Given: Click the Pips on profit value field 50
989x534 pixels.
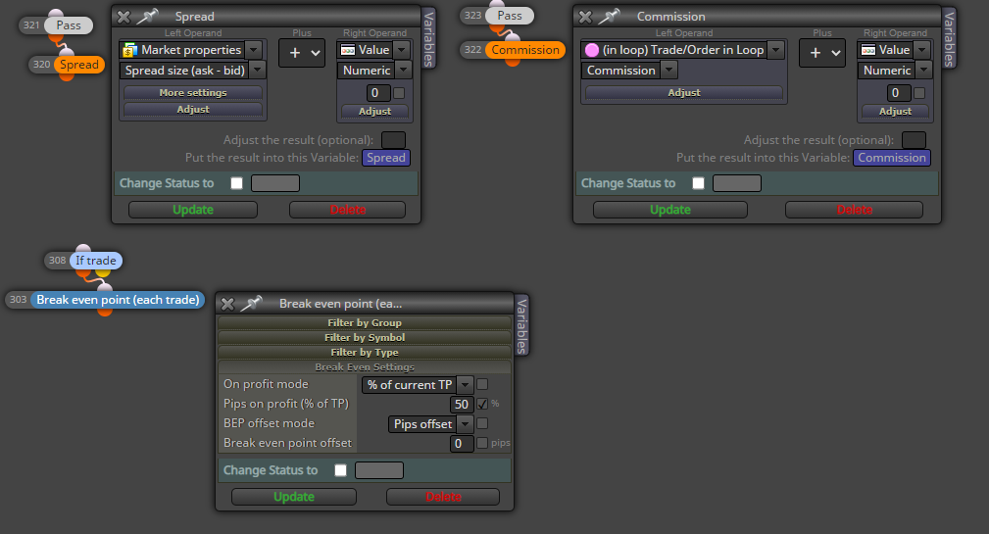Looking at the screenshot, I should click(x=462, y=404).
